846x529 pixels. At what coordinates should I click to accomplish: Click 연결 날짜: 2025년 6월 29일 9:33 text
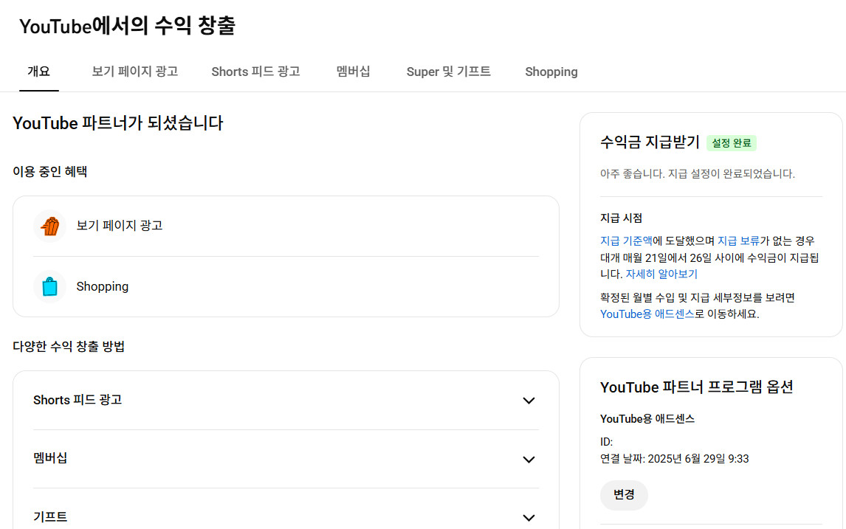point(675,459)
